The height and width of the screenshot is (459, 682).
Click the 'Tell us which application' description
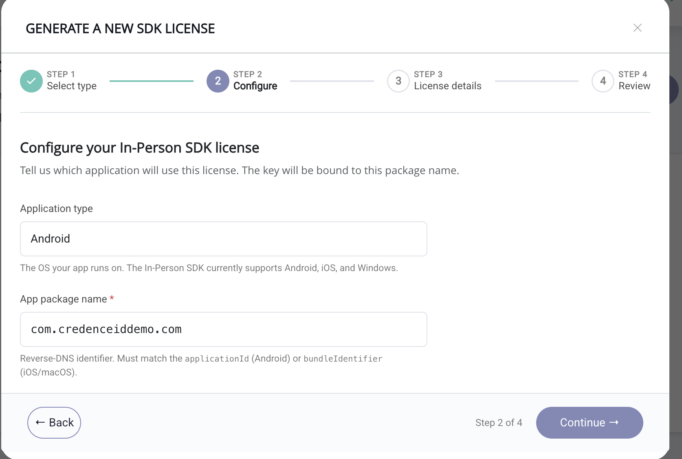pos(240,170)
